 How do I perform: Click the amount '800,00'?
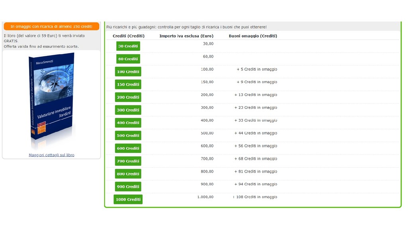(x=207, y=171)
